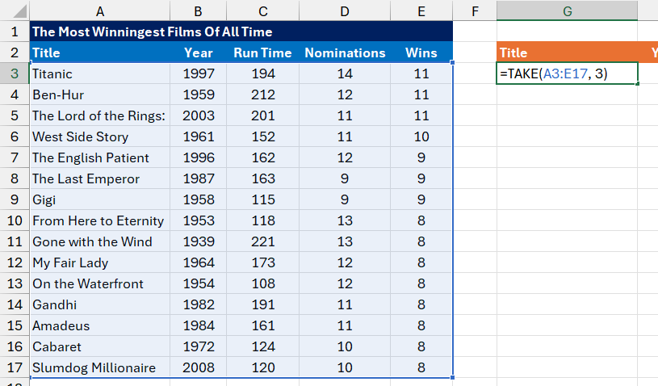Select the 'Ben-Hur' cell

click(100, 94)
